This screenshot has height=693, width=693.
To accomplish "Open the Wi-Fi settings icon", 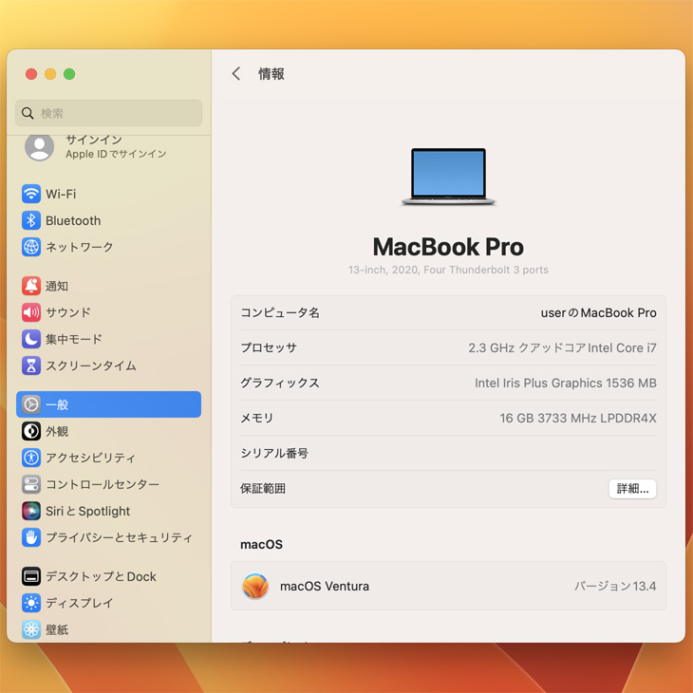I will (31, 194).
